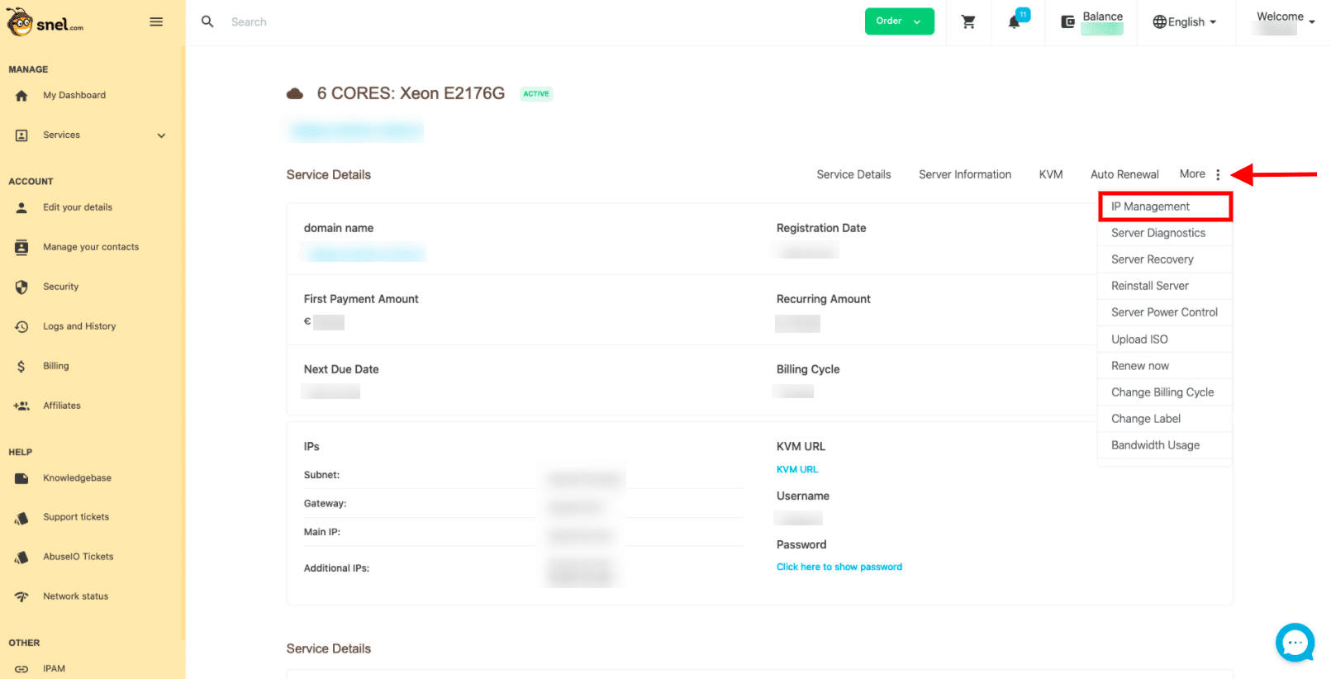
Task: Switch to Service Details tab
Action: (853, 174)
